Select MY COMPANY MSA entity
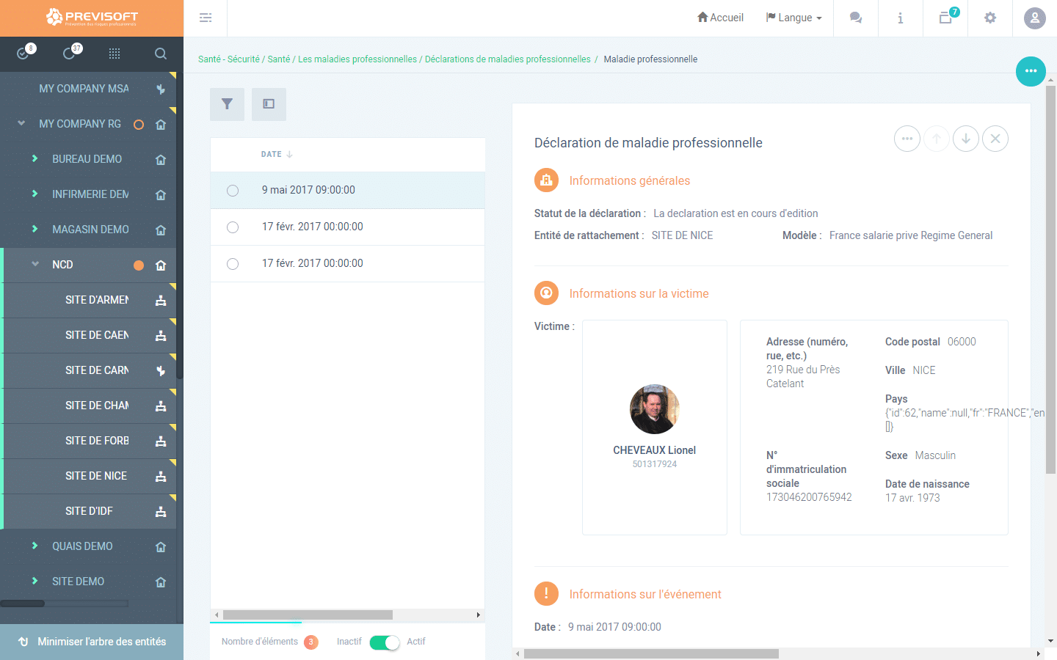 (84, 89)
